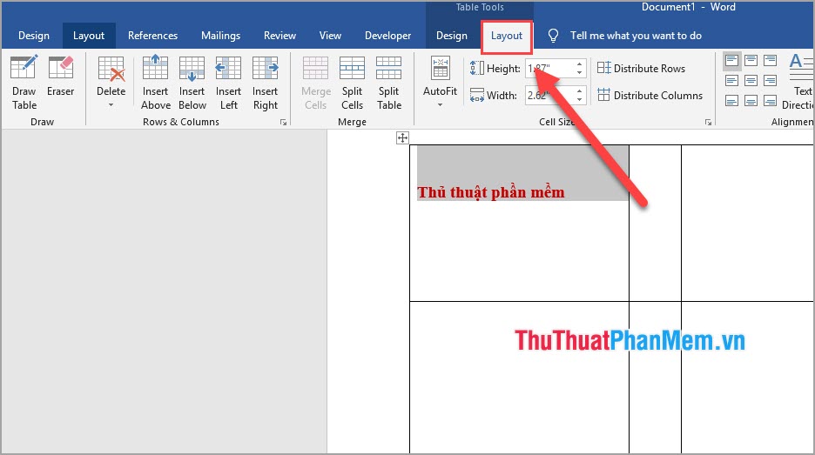Expand the AutoFit options menu
Screen dimensions: 815x455
[x=441, y=83]
